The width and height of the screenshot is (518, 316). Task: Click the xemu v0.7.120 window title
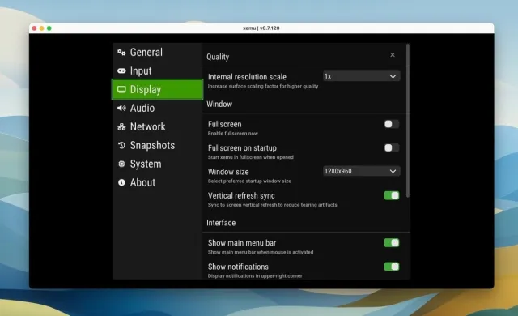click(x=261, y=28)
